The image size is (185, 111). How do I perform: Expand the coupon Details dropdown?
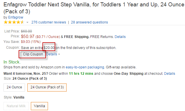point(51,54)
